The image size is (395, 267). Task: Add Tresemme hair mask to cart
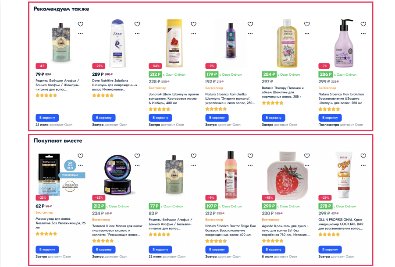47,249
